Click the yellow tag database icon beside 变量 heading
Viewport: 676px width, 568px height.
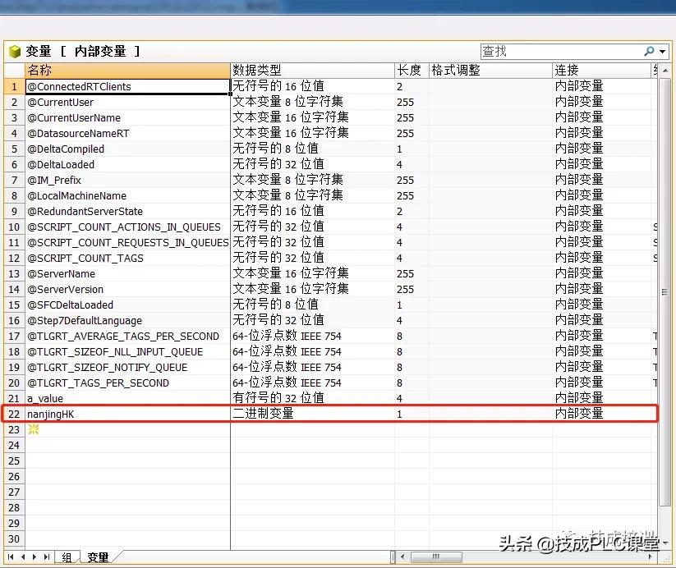coord(14,50)
